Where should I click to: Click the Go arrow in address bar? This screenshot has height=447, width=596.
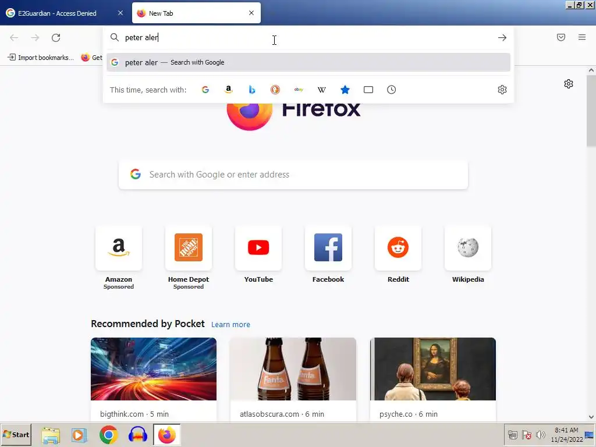click(x=502, y=38)
